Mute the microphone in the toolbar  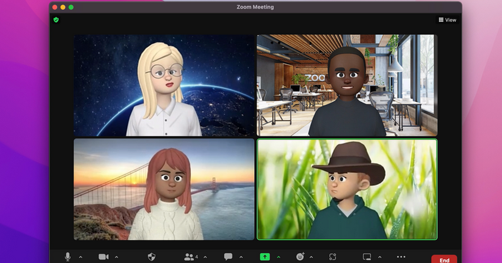coord(67,257)
